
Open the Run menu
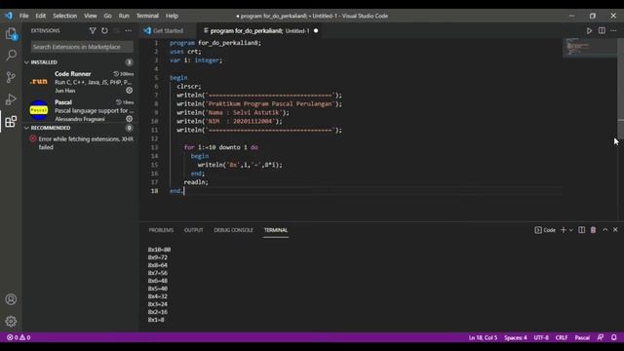tap(124, 16)
